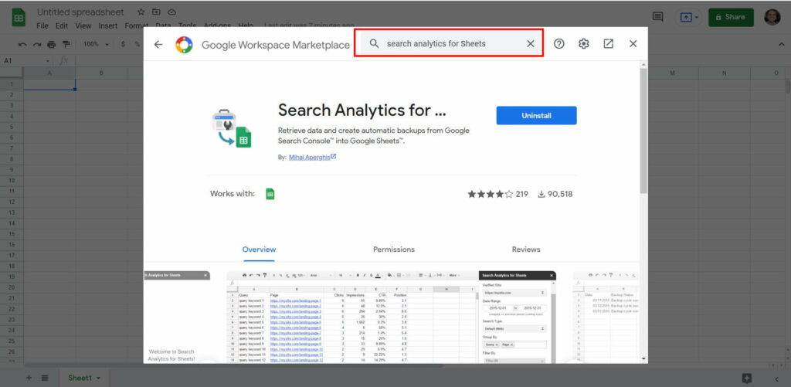Click the print toolbar icon
The height and width of the screenshot is (387, 791).
pos(52,44)
